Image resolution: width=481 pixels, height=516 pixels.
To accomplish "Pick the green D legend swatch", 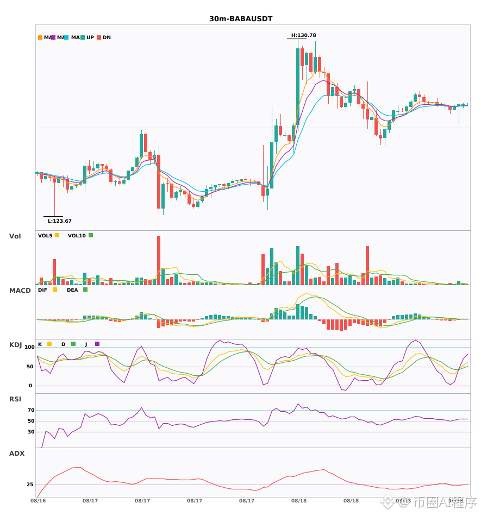I will click(x=73, y=344).
